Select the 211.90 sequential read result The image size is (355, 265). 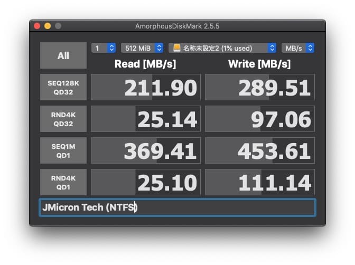[146, 87]
